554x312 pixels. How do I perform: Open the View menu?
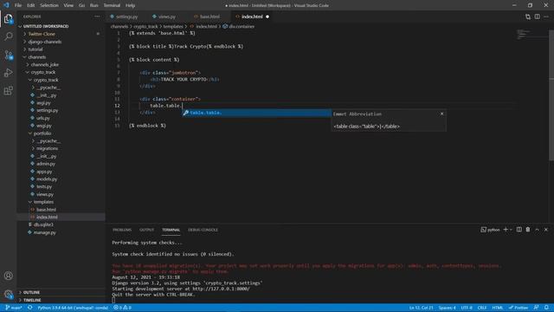point(68,5)
